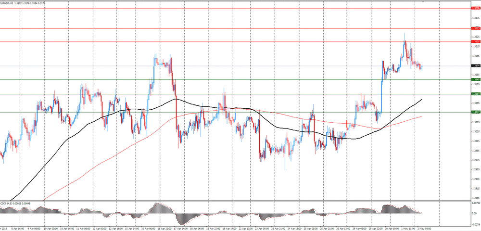This screenshot has width=481, height=231.
Task: Click the 1.3195 price axis value
Action: 476,56
